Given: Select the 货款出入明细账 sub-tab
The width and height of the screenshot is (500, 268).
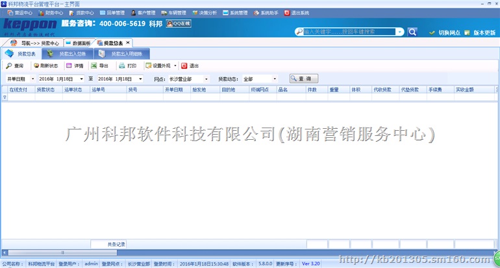Looking at the screenshot, I should coord(122,54).
